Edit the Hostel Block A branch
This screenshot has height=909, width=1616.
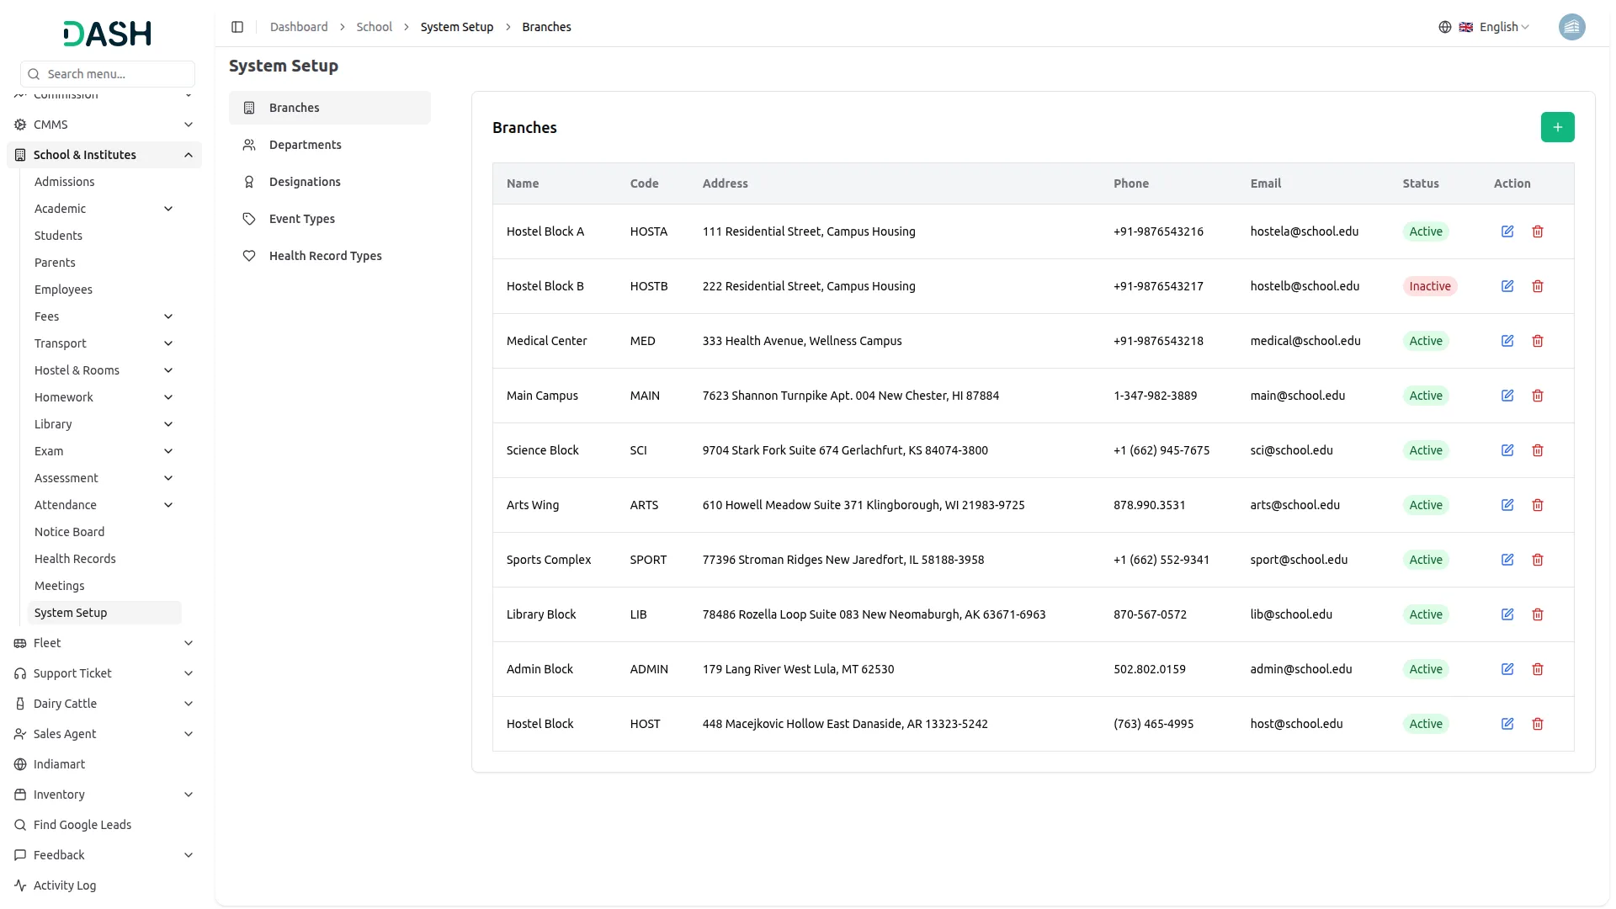coord(1507,231)
